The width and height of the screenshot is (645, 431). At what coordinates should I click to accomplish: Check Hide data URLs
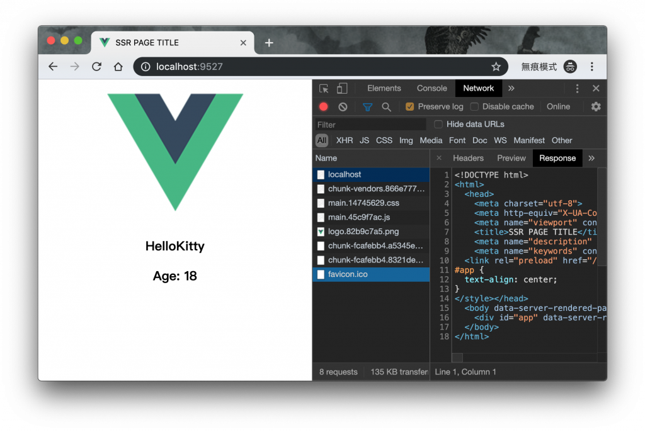coord(438,124)
